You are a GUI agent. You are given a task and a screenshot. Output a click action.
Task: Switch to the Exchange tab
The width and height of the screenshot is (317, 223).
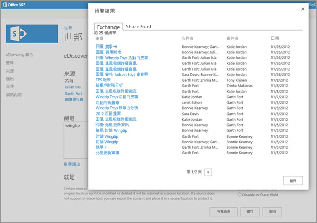coord(108,27)
